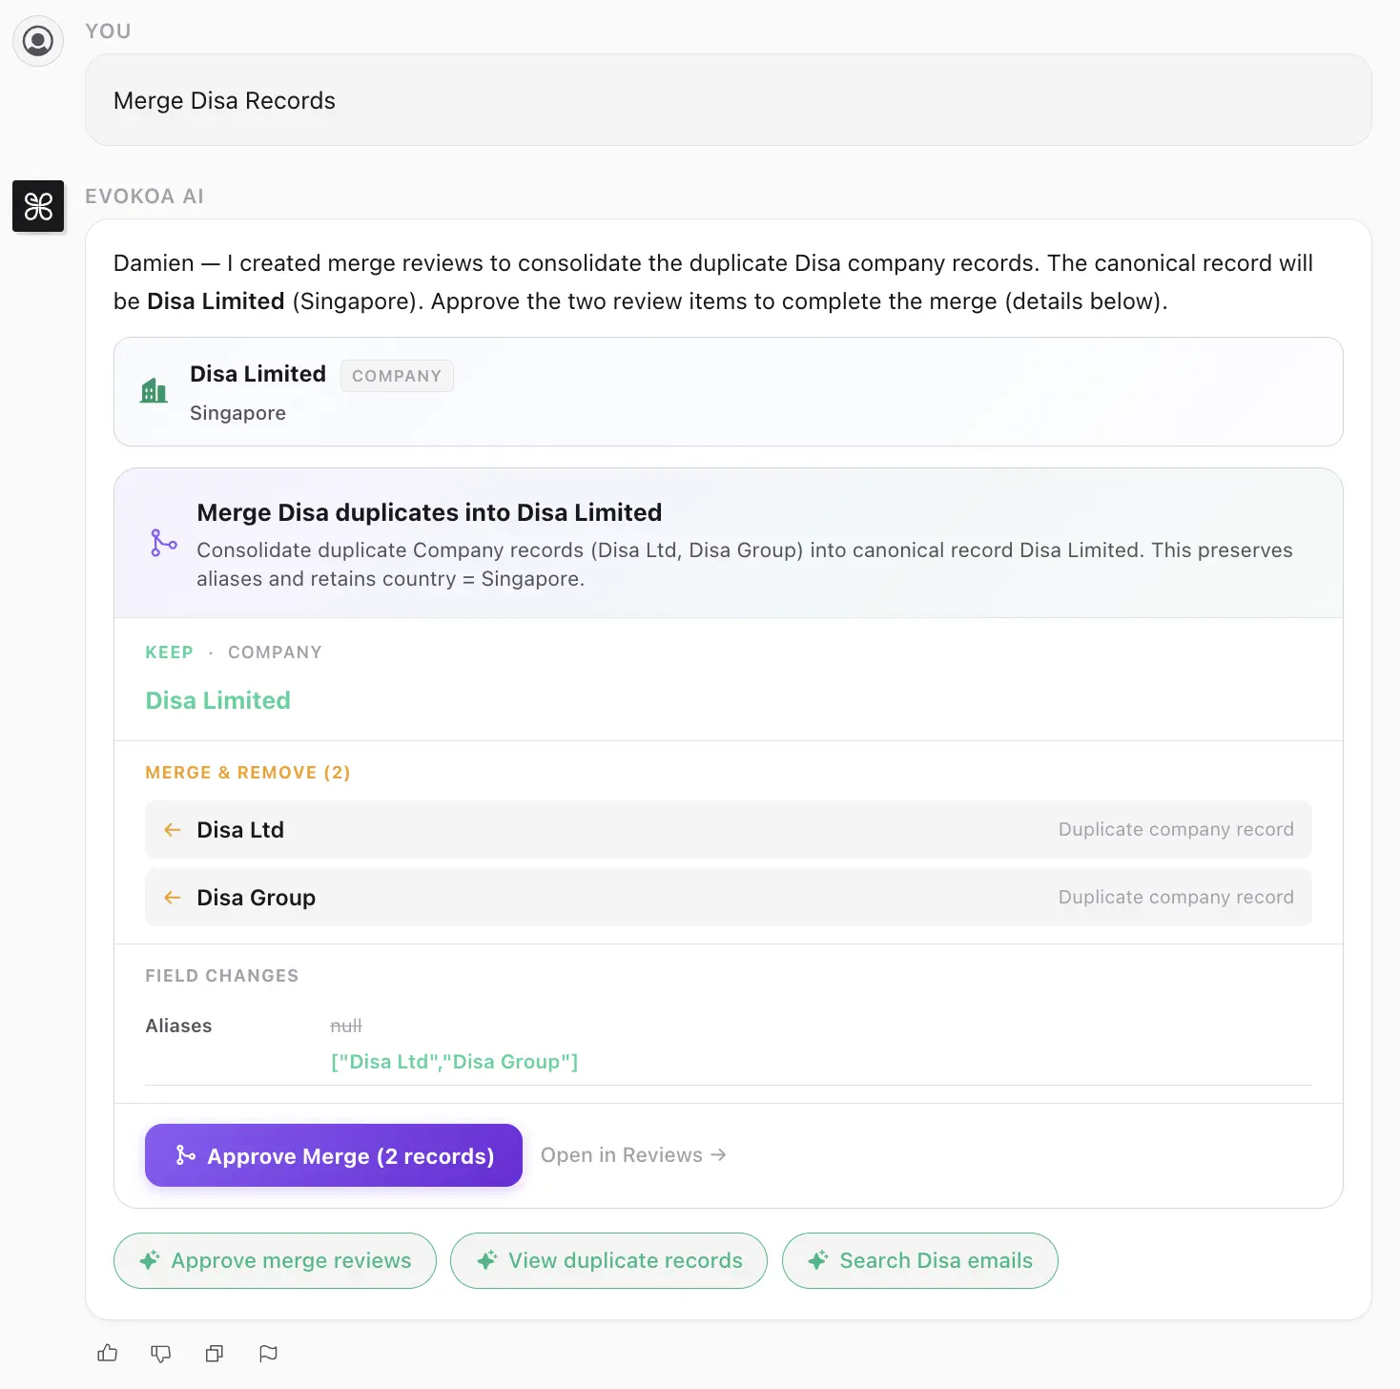Screen dimensions: 1400x1389
Task: Open in Reviews link
Action: tap(633, 1155)
